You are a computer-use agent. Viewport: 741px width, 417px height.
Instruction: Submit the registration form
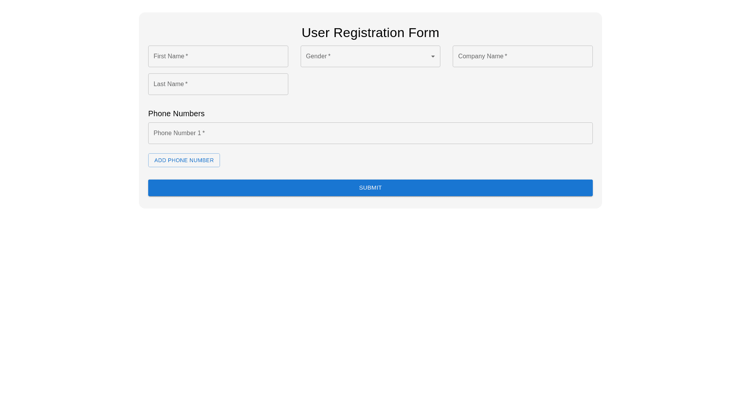click(x=370, y=188)
